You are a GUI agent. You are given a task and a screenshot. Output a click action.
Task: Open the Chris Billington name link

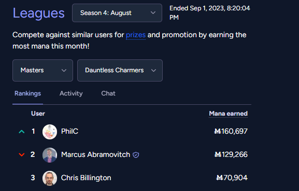86,178
